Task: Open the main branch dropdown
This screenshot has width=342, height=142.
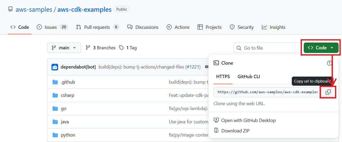Action: click(x=64, y=48)
